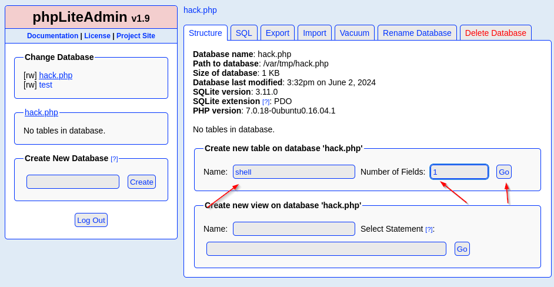Open the Documentation link
This screenshot has height=287, width=554.
coord(52,36)
